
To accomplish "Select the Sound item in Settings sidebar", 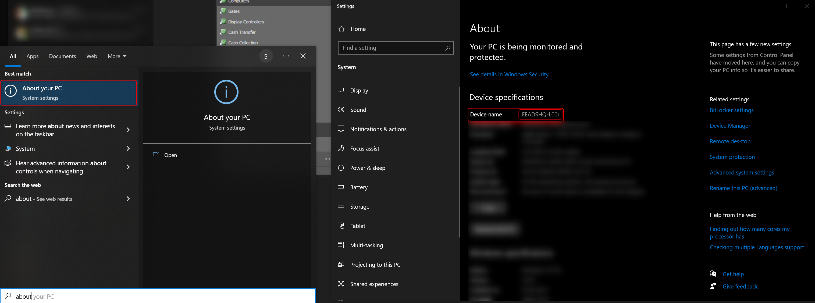I will point(396,110).
